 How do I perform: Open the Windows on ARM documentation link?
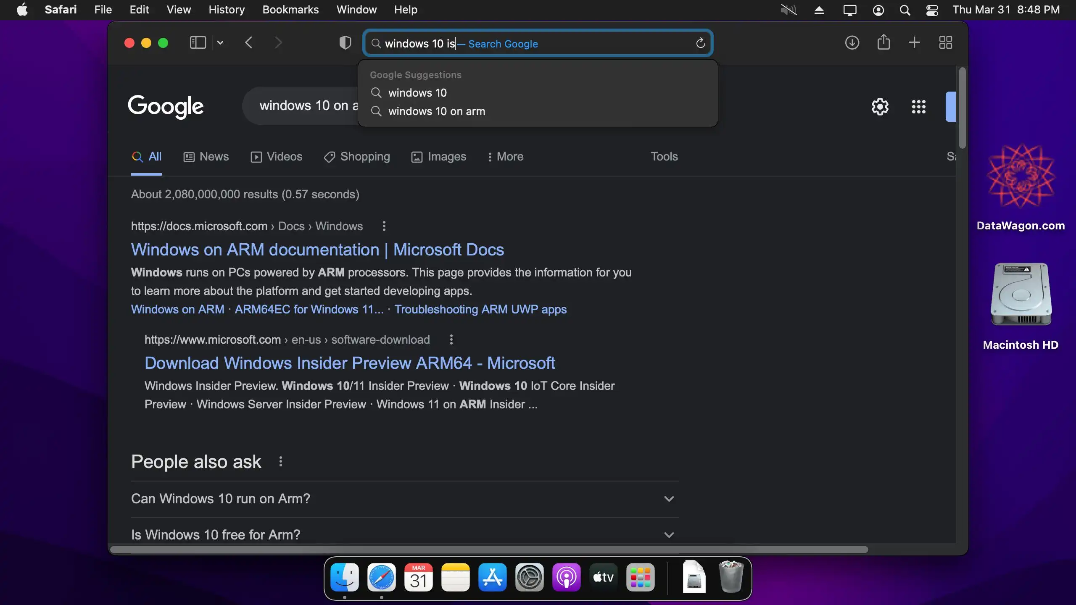click(317, 250)
